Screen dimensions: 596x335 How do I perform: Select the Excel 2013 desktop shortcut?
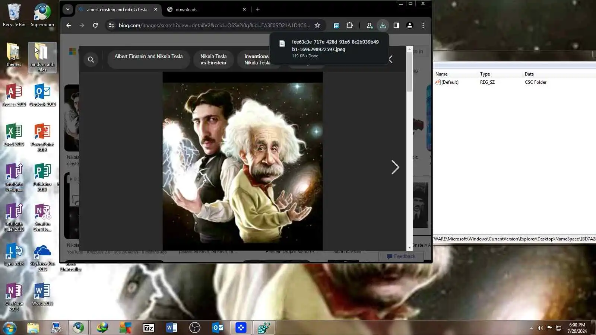point(14,135)
